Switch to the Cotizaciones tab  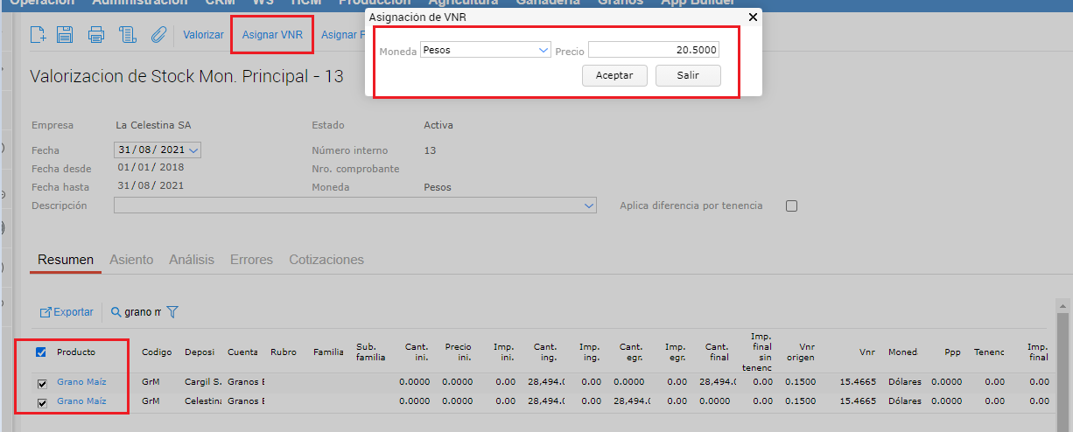pos(326,260)
